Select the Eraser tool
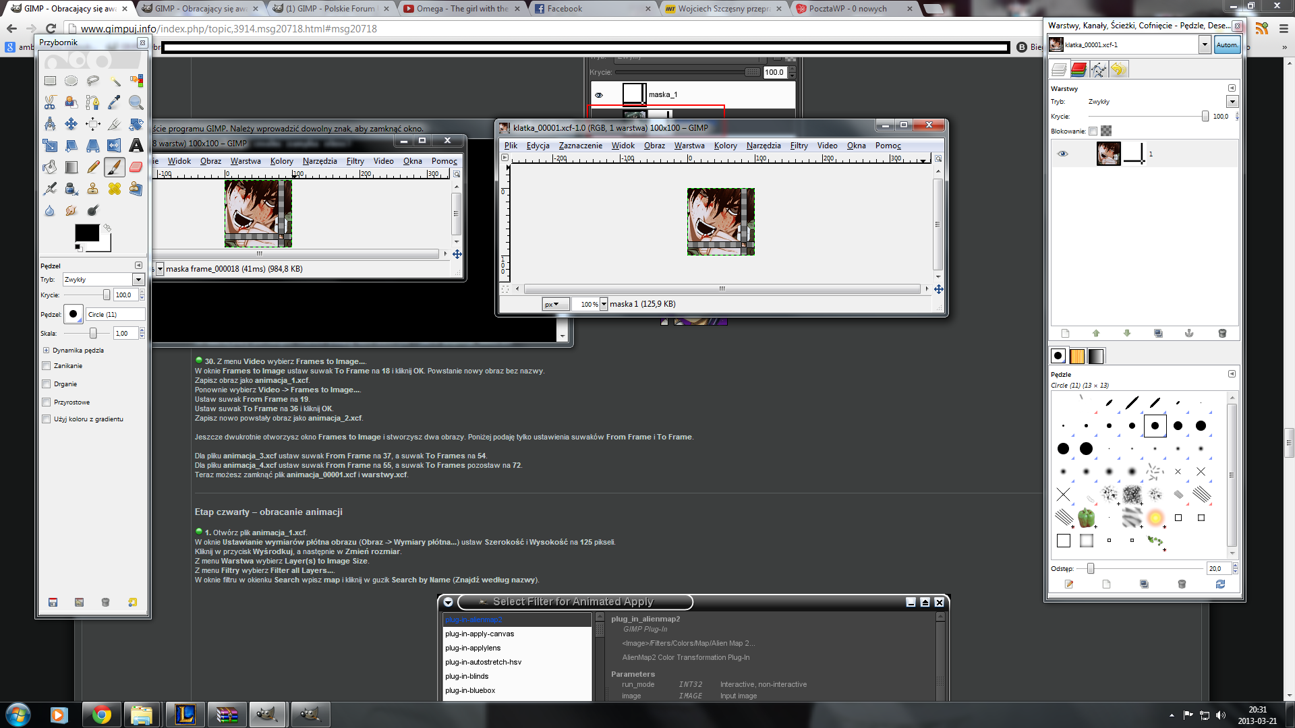Screen dimensions: 1295x728 click(136, 167)
